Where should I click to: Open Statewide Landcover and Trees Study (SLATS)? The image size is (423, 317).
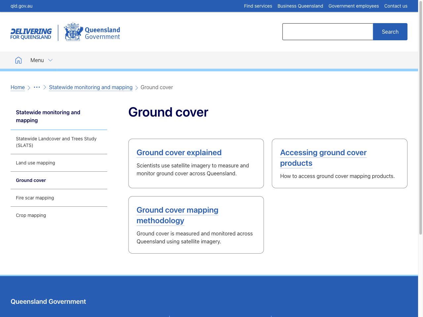(56, 142)
